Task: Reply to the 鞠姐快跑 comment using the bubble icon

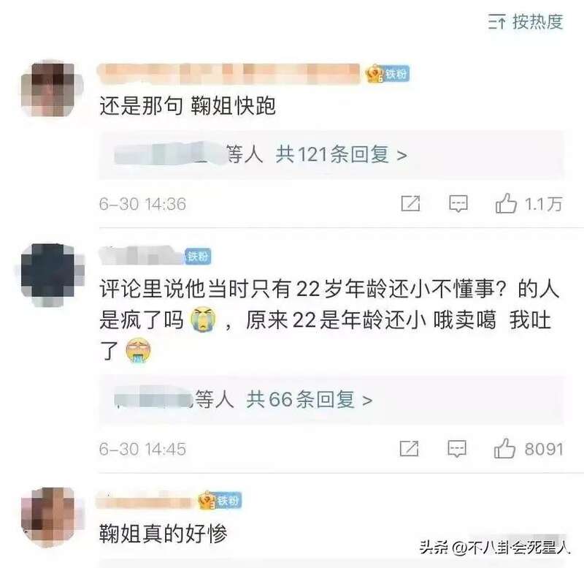Action: tap(458, 204)
